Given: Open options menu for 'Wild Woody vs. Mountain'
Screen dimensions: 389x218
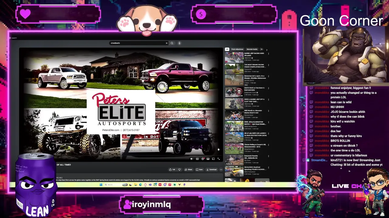Looking at the screenshot, I should 268,111.
